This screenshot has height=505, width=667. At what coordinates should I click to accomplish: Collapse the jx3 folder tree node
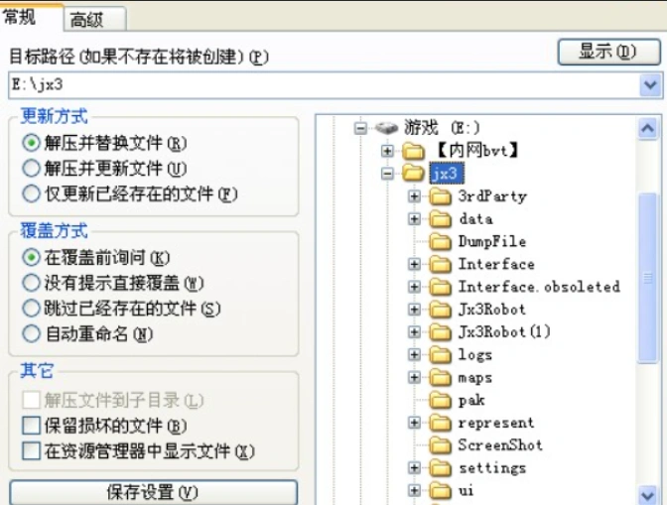pos(389,174)
